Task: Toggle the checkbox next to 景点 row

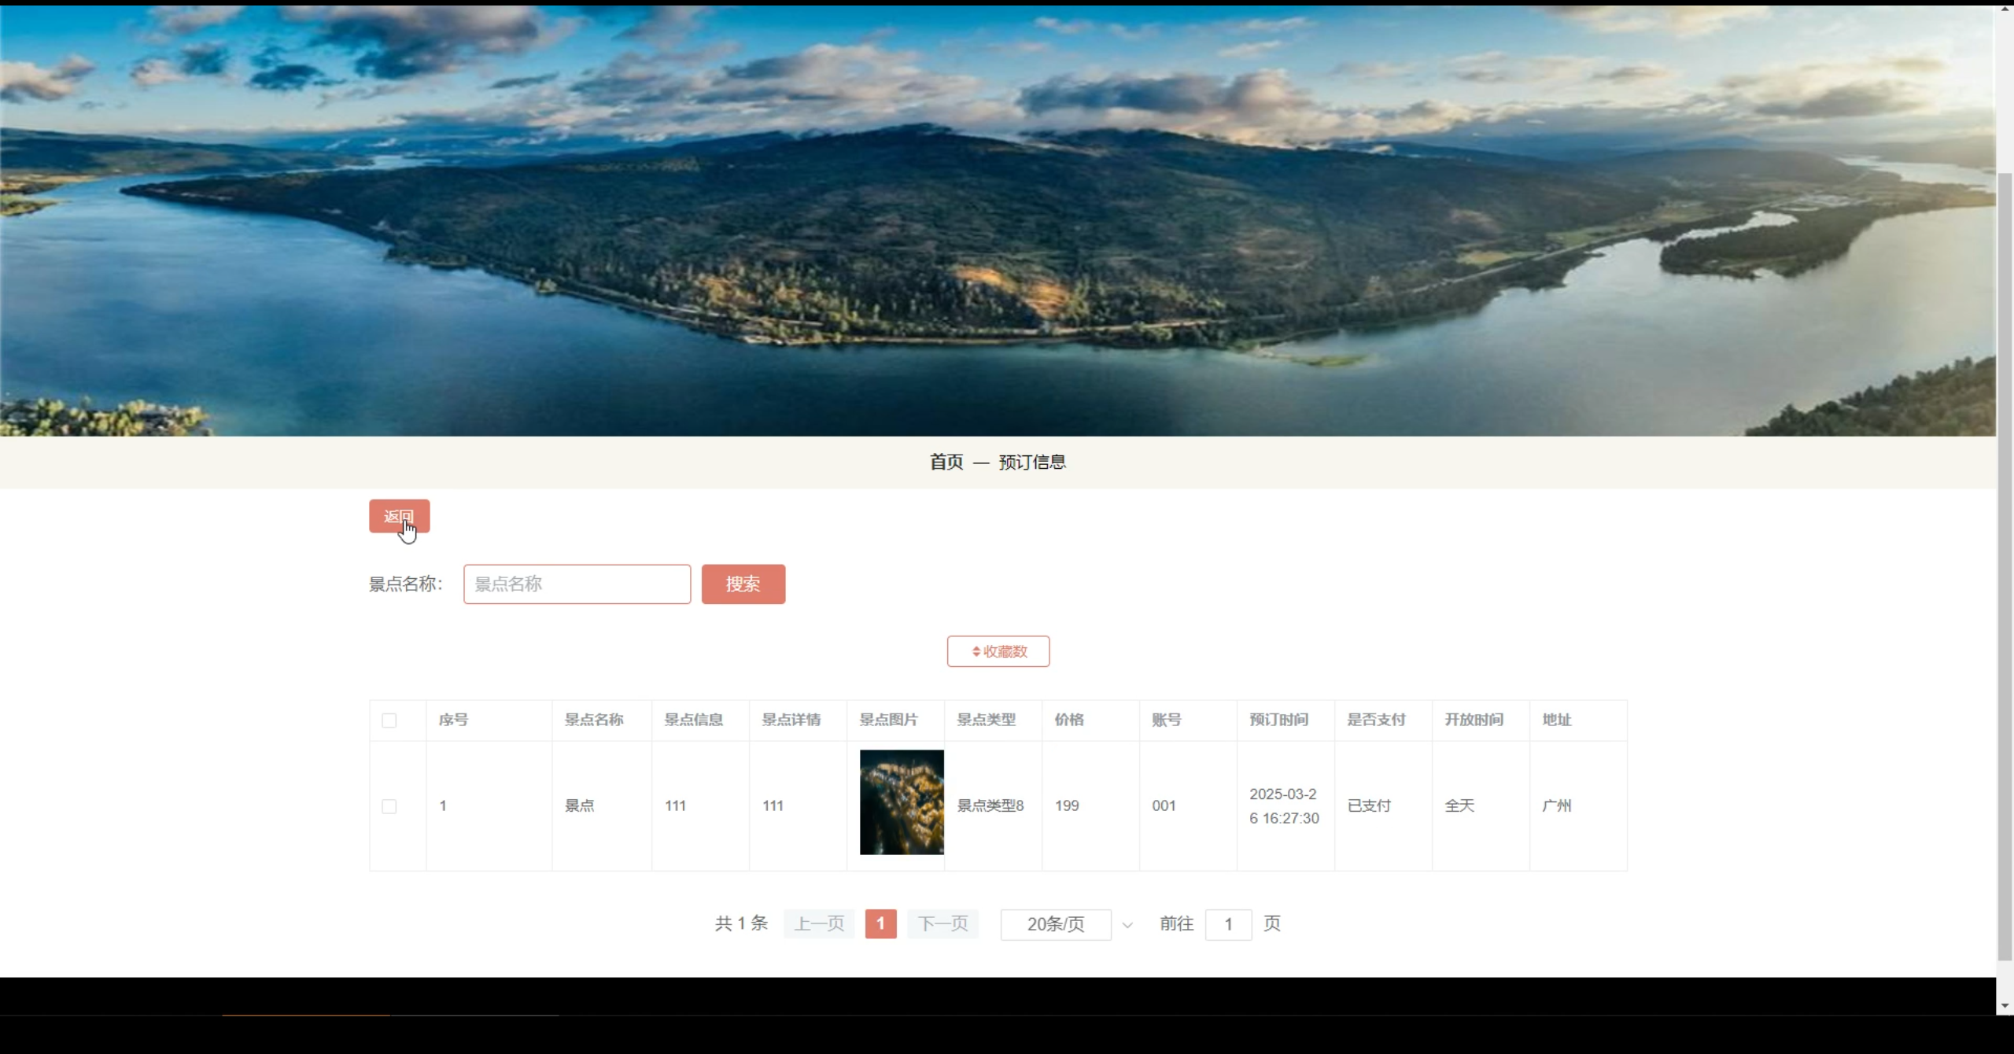Action: click(389, 805)
